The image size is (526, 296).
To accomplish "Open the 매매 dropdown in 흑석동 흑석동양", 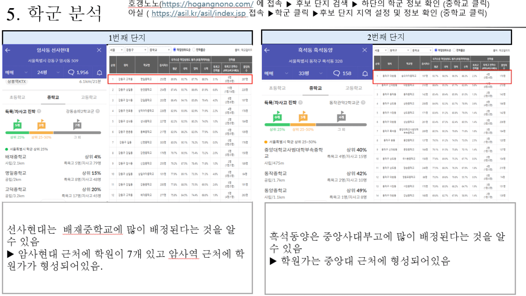I will [x=277, y=73].
